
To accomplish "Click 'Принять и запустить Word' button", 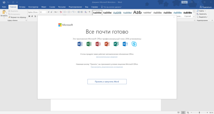I will (107, 82).
